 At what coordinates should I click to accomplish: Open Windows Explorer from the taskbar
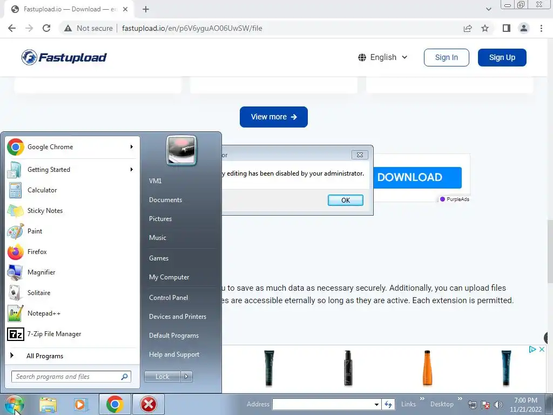(x=48, y=404)
